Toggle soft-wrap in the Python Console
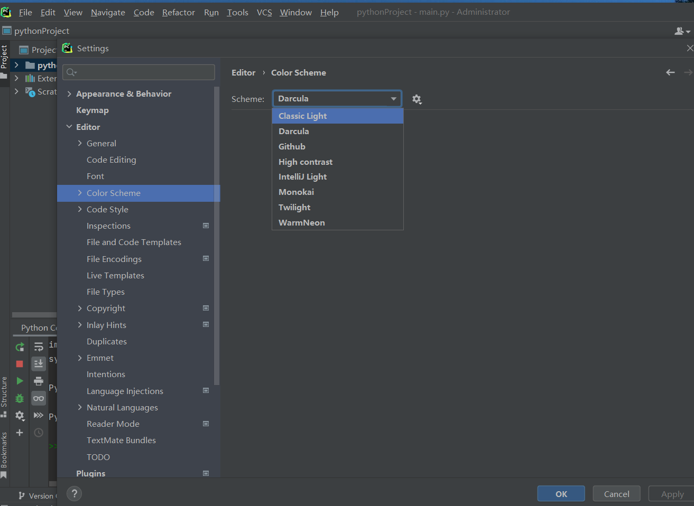Screen dimensions: 694x506 (39, 347)
